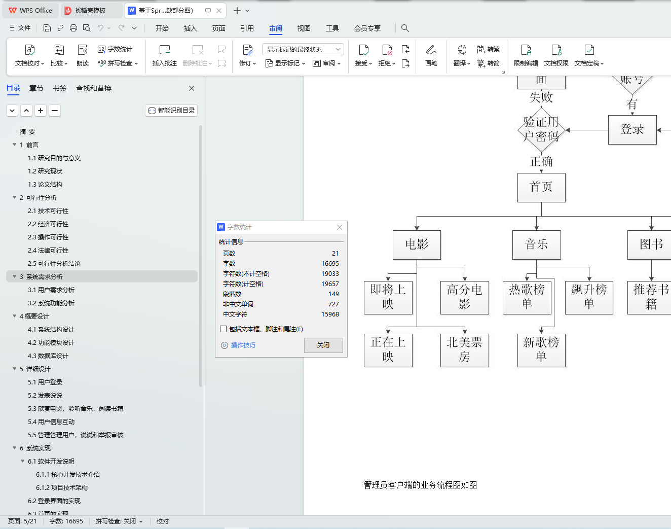Open a new tab with the plus icon
This screenshot has width=671, height=529.
[x=237, y=10]
